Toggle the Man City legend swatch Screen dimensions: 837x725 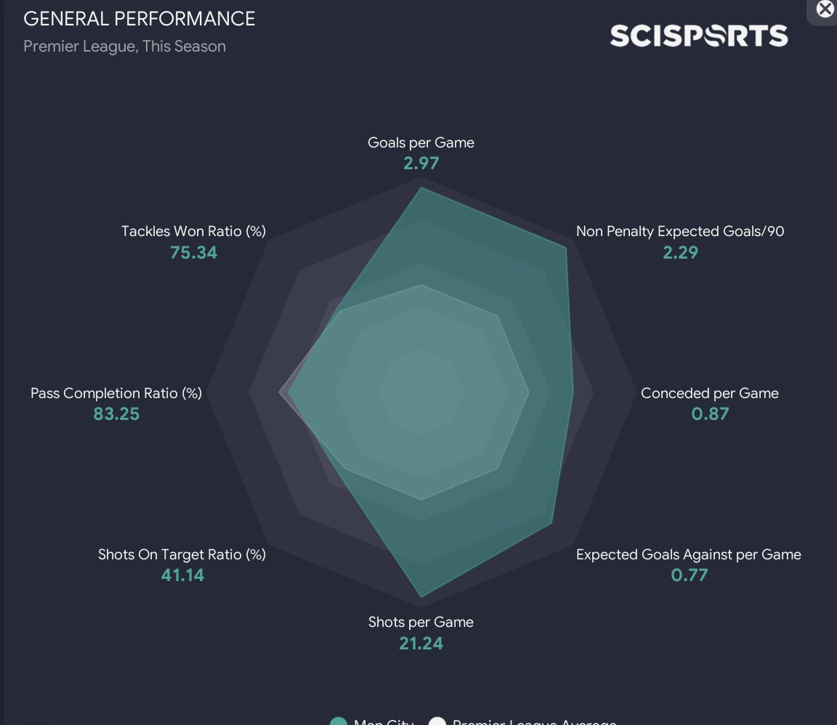[x=339, y=721]
